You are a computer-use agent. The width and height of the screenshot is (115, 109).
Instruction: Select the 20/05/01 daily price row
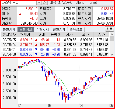[x=55, y=49]
